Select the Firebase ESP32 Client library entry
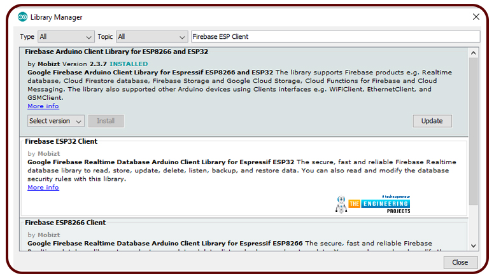The image size is (494, 278). pos(61,141)
